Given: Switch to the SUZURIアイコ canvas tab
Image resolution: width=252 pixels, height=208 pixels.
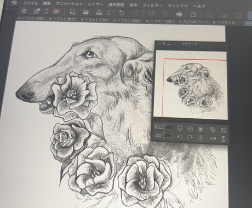Looking at the screenshot, I should (194, 22).
